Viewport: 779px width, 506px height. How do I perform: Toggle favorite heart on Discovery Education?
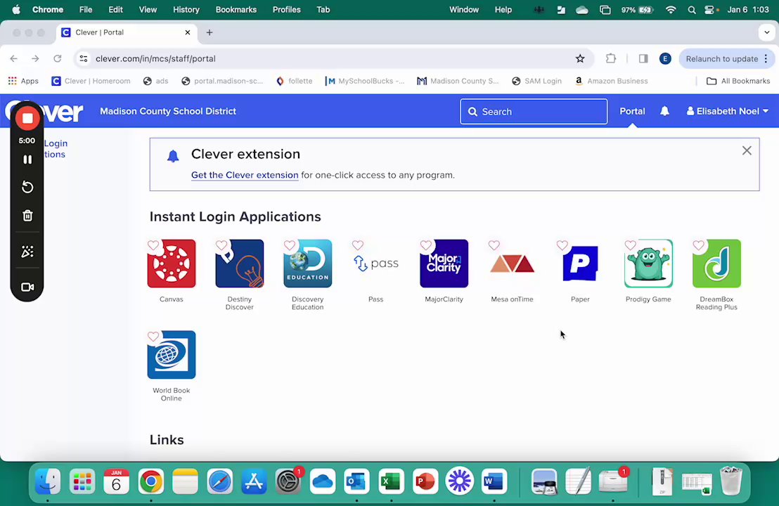pos(290,245)
